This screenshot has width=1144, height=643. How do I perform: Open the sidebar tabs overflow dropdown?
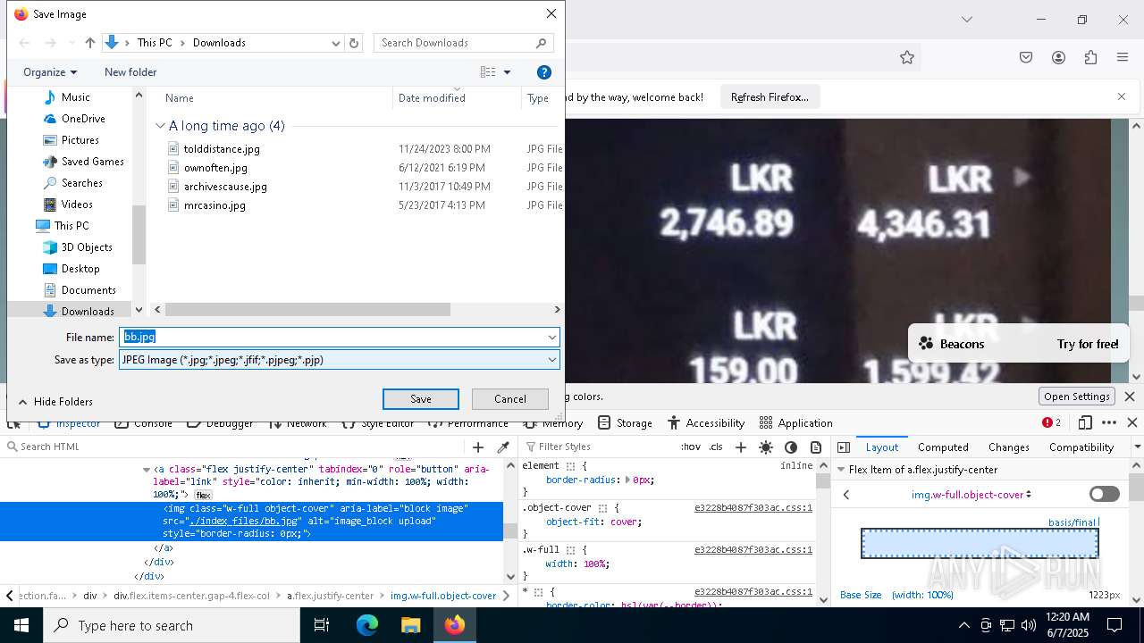click(1137, 447)
